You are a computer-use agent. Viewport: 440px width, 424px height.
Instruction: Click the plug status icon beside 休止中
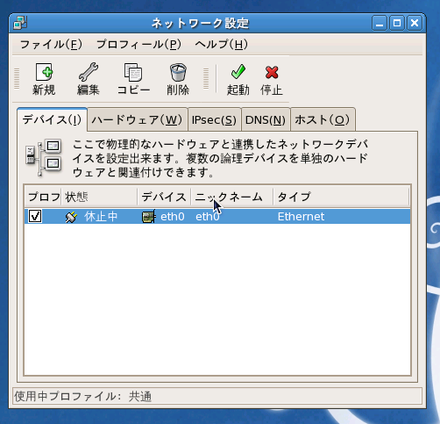71,217
